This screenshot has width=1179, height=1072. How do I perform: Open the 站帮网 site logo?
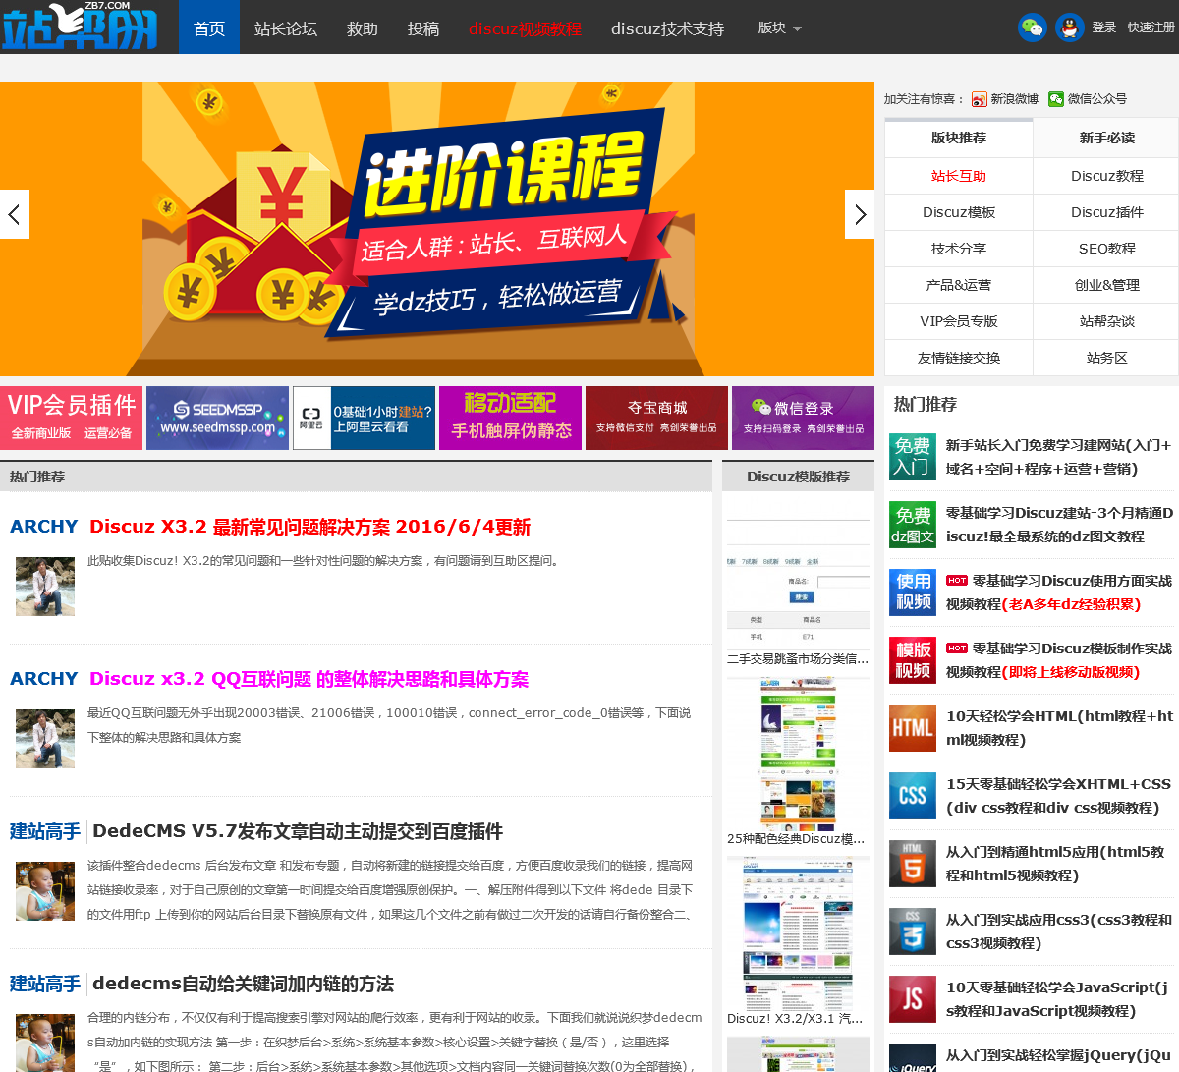coord(80,27)
